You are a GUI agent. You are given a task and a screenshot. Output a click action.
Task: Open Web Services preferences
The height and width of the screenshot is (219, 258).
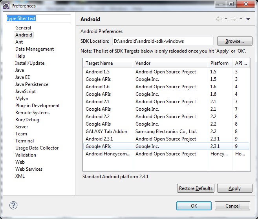(x=29, y=169)
